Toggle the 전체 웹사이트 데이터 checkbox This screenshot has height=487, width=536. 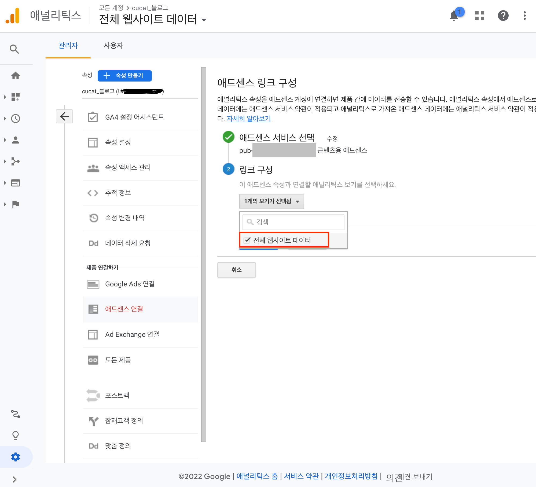coord(247,240)
